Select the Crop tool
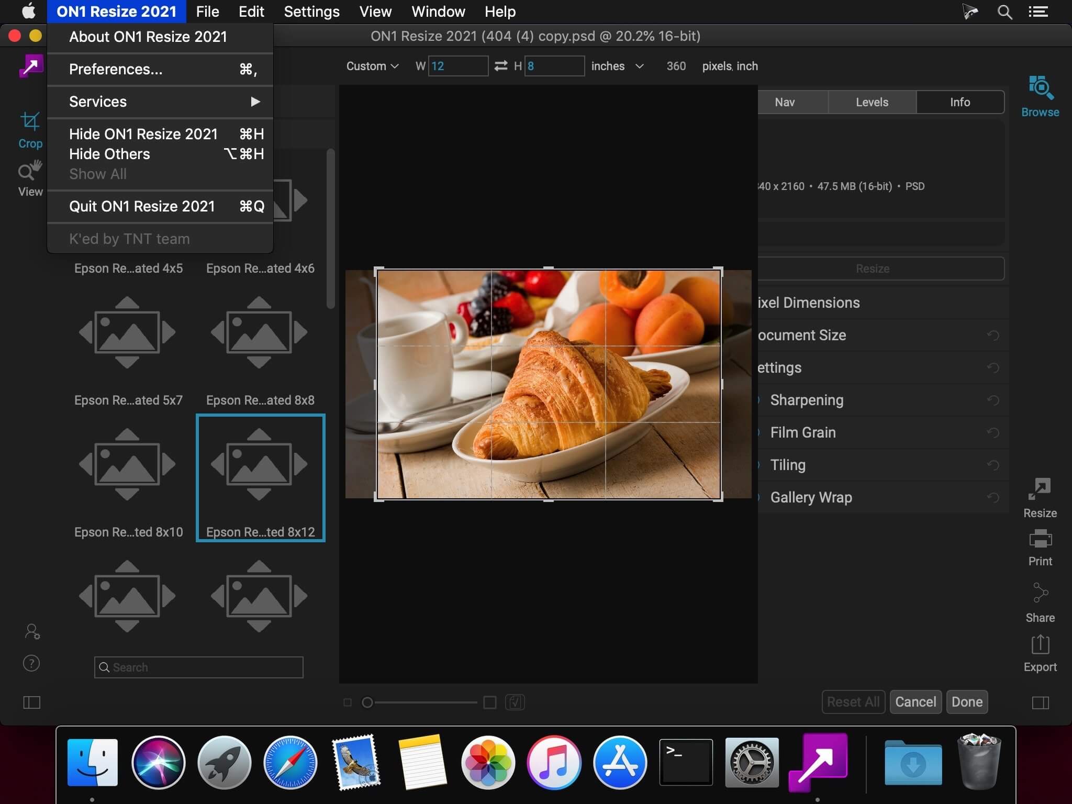The height and width of the screenshot is (804, 1072). tap(30, 130)
